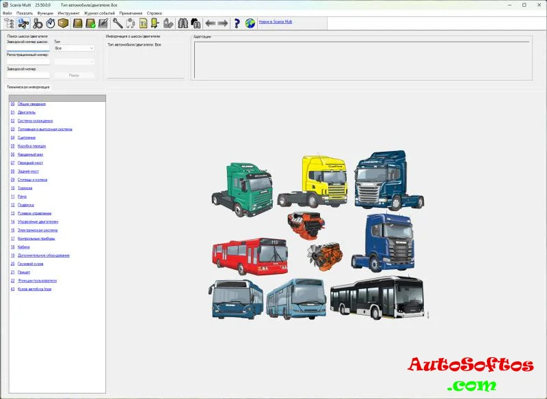Open the book with green checkmark icon

[90, 23]
